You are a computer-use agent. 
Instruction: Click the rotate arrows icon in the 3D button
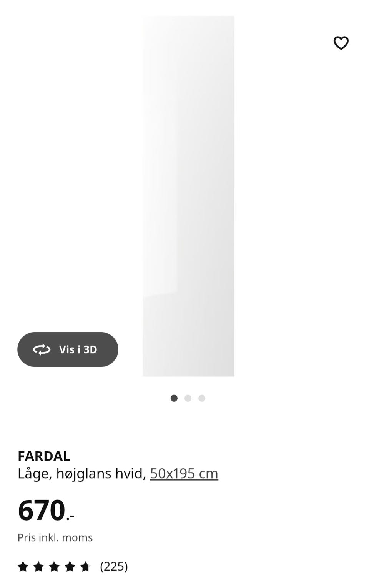tap(42, 349)
